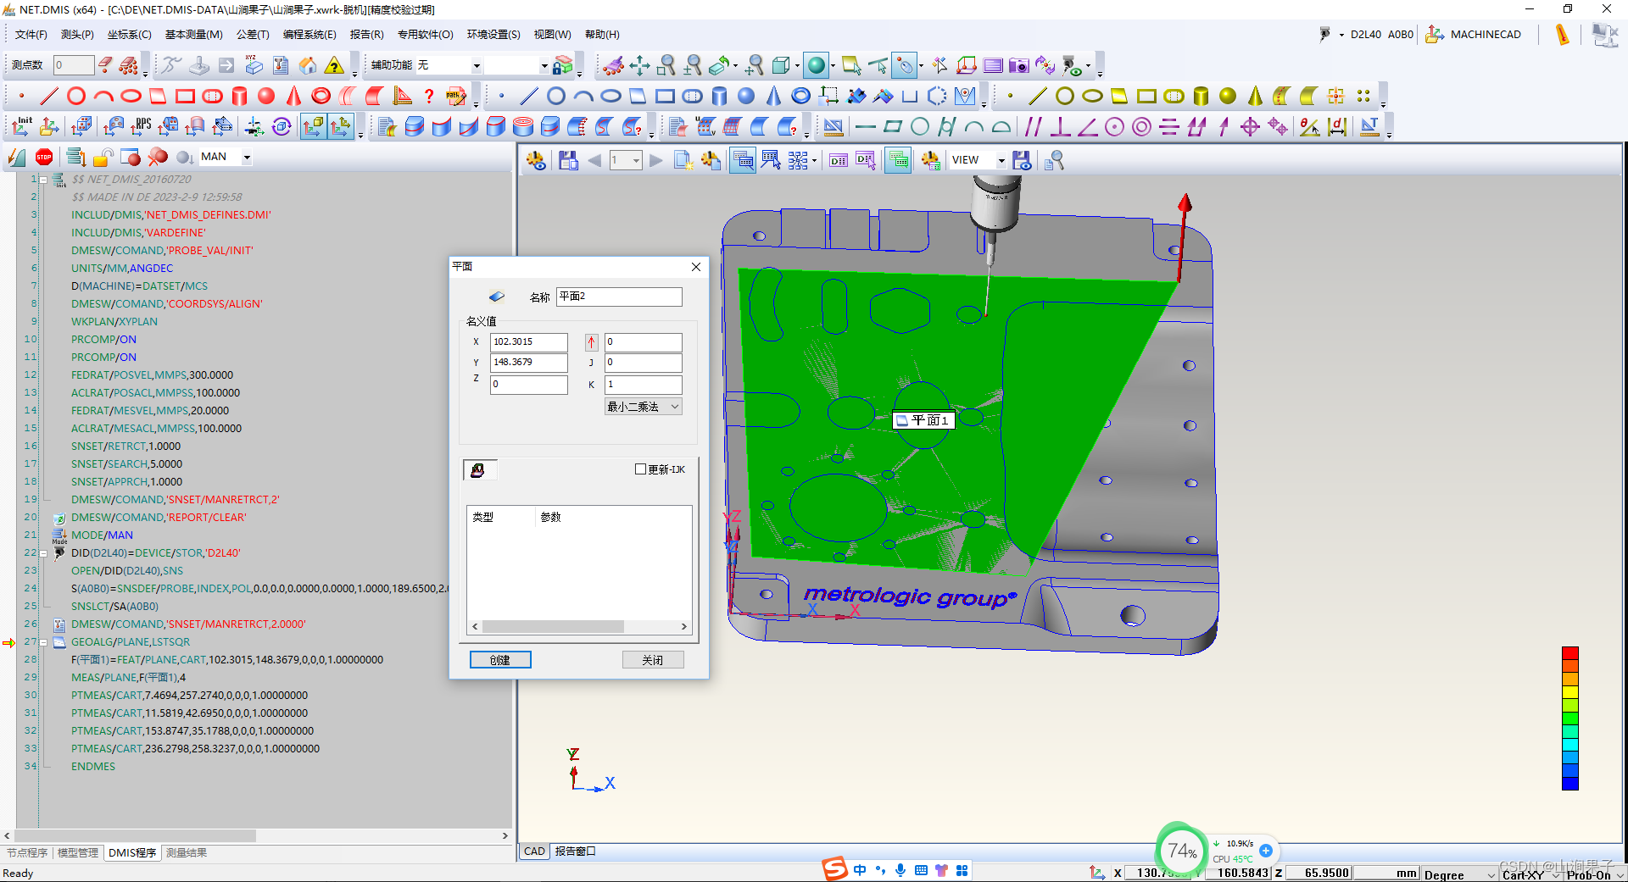This screenshot has height=882, width=1628.
Task: Toggle the probe measure mode button in dialog
Action: (x=479, y=470)
